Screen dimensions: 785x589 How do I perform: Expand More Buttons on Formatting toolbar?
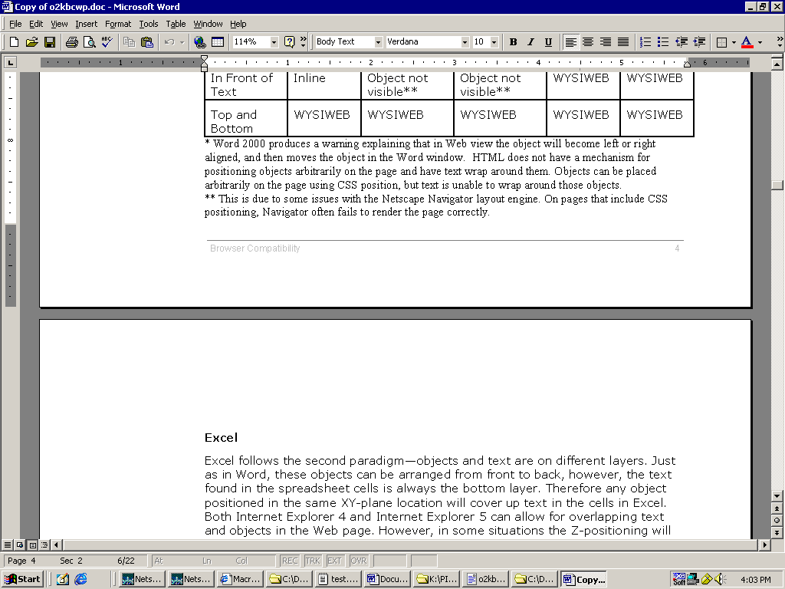click(x=780, y=42)
